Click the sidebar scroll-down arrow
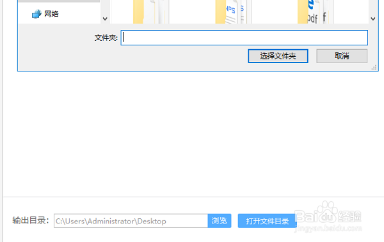This screenshot has width=384, height=242. click(105, 19)
